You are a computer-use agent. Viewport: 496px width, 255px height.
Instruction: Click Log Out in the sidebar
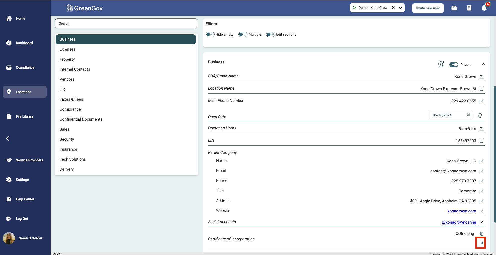click(25, 219)
